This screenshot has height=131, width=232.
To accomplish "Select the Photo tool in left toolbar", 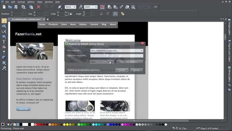I will click(x=4, y=26).
